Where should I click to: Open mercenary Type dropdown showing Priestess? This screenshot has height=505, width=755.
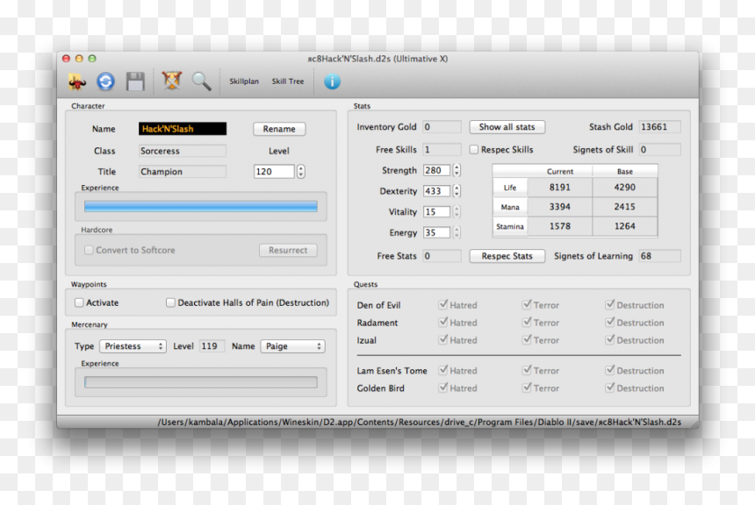click(x=133, y=346)
